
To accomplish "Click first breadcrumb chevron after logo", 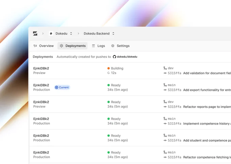I will (x=43, y=34).
